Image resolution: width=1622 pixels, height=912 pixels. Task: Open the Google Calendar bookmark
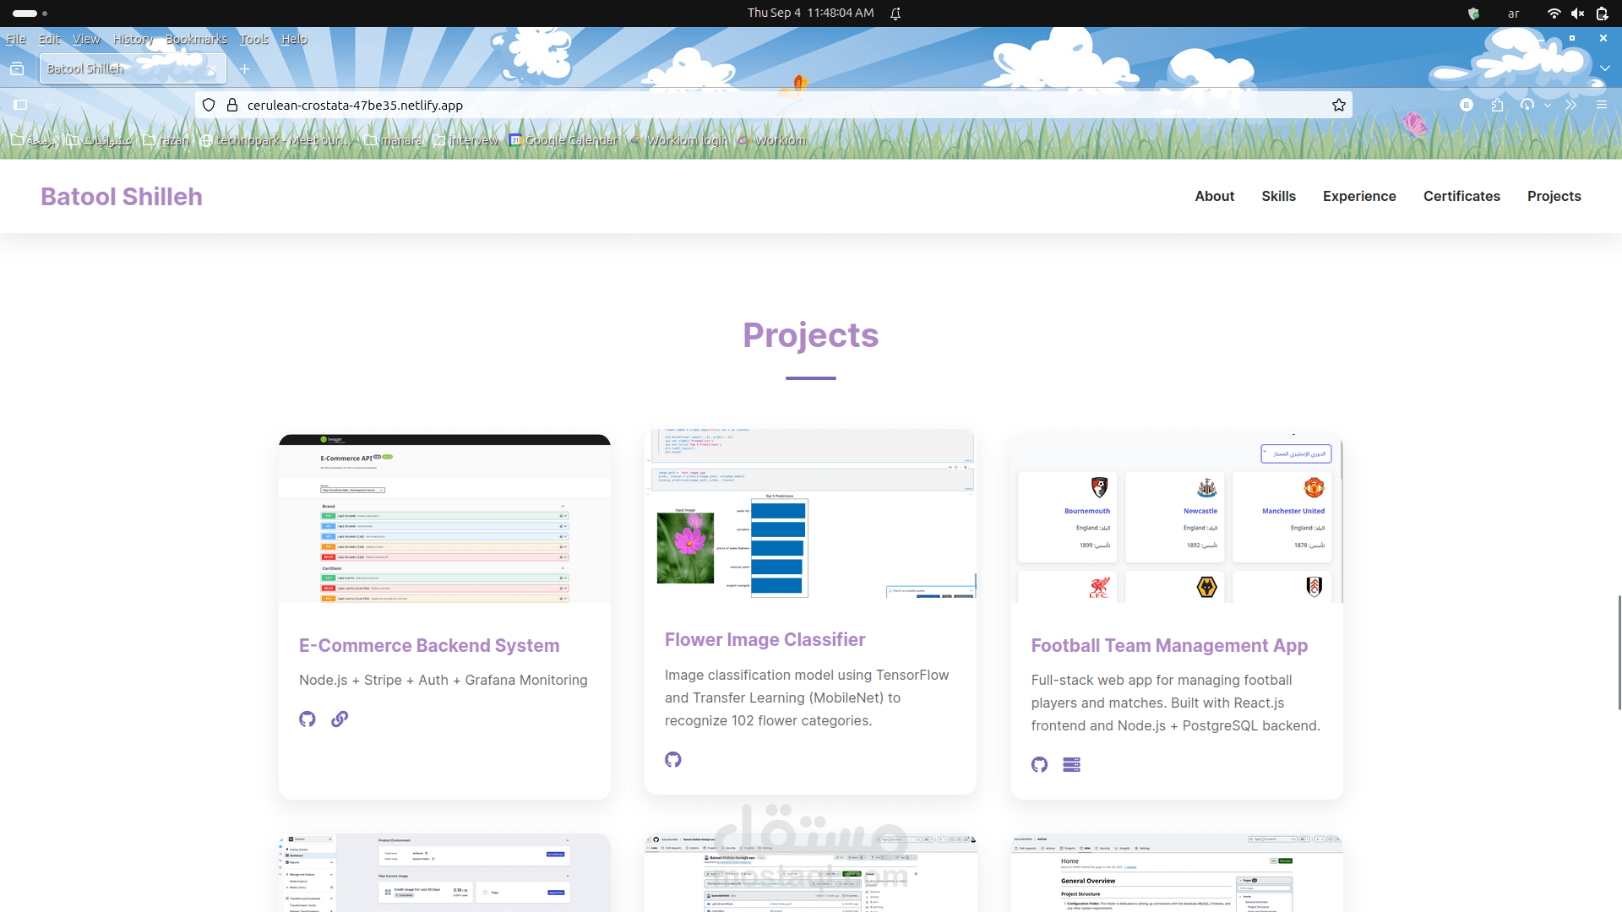(x=563, y=140)
